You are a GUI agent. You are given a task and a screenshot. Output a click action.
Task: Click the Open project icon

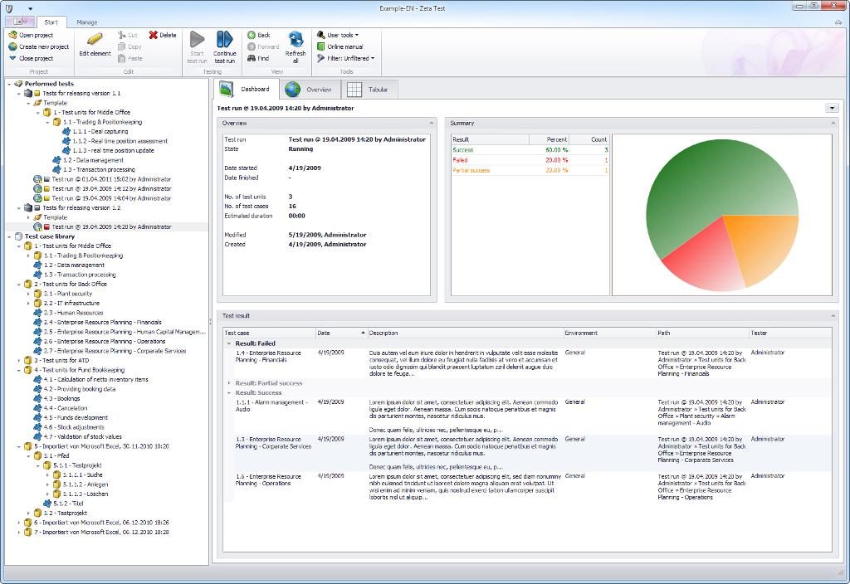pyautogui.click(x=13, y=35)
